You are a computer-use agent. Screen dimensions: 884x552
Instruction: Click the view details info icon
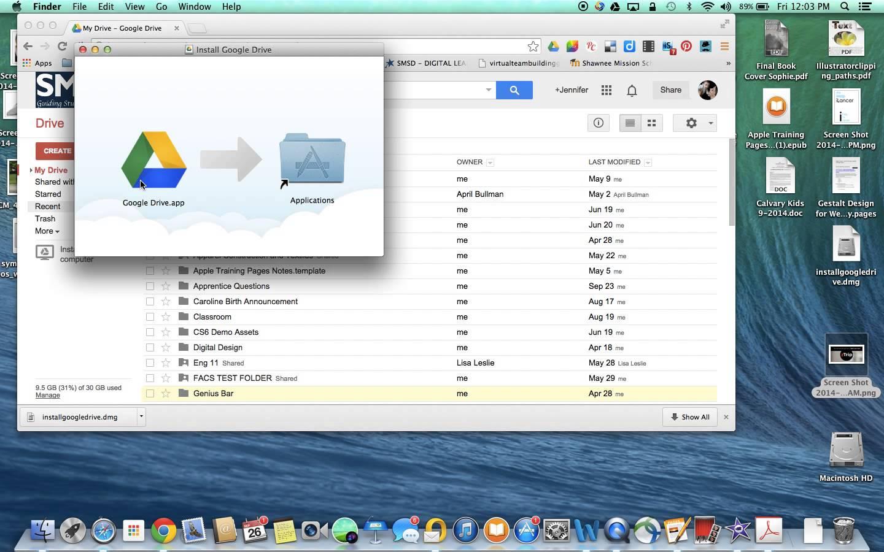pyautogui.click(x=599, y=123)
